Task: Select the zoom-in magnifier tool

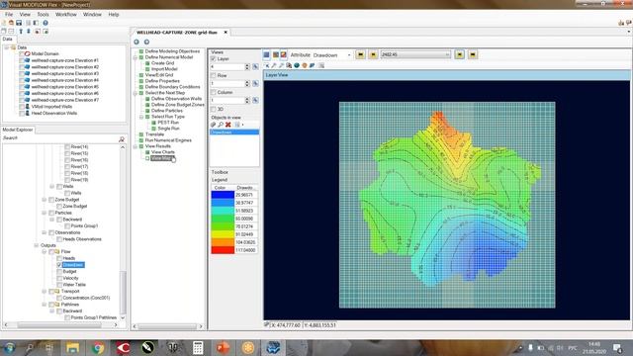Action: [x=274, y=65]
